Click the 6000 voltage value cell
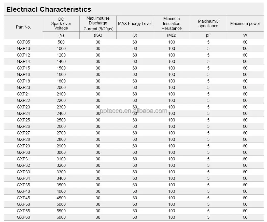Viewport: 267px width, 222px height. [x=61, y=217]
